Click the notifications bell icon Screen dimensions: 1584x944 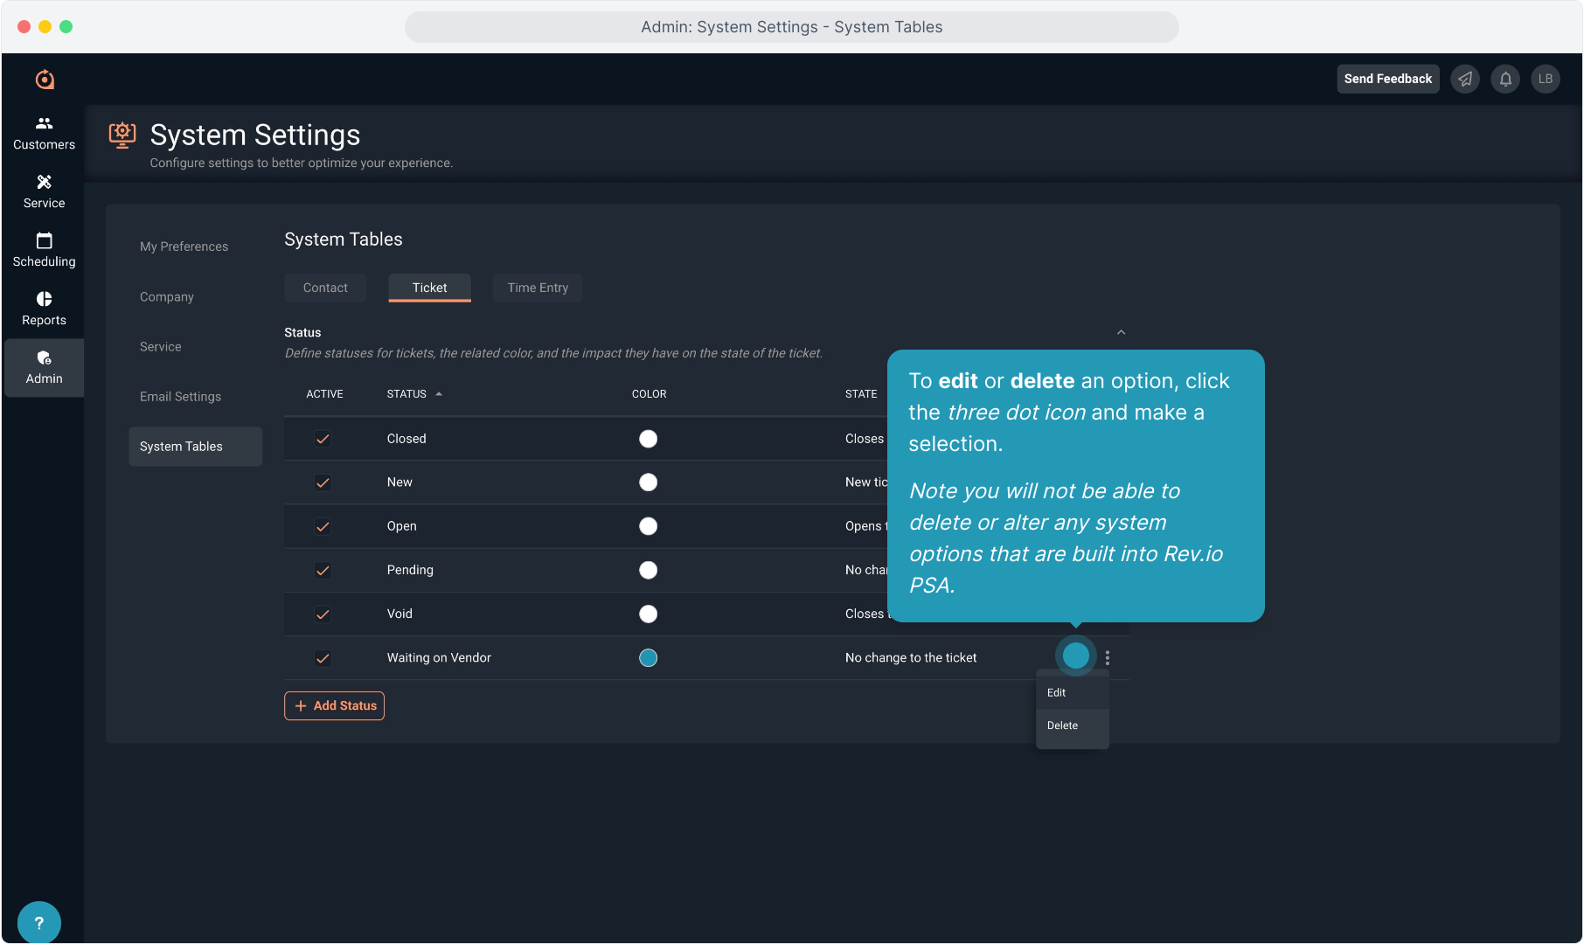(x=1505, y=79)
